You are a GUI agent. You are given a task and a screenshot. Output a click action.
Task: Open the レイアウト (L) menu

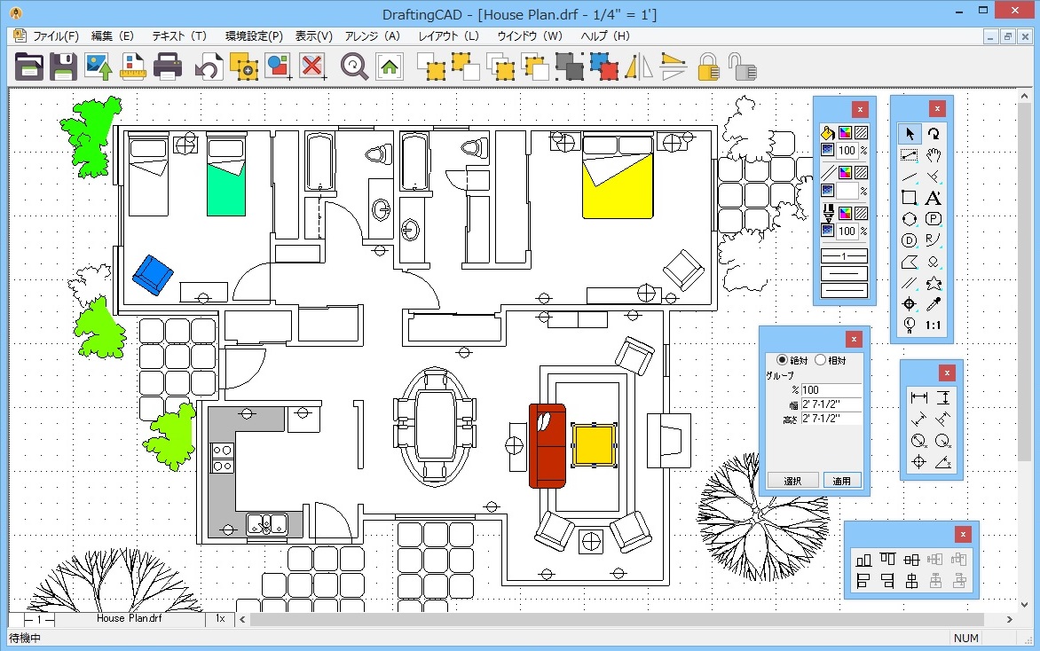pyautogui.click(x=448, y=36)
